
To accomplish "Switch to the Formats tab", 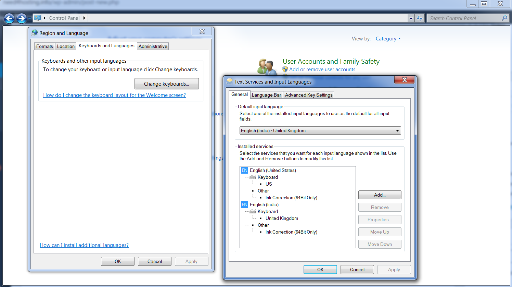I will pos(44,46).
